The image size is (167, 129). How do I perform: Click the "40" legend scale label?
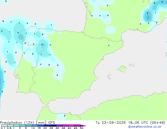(69, 128)
